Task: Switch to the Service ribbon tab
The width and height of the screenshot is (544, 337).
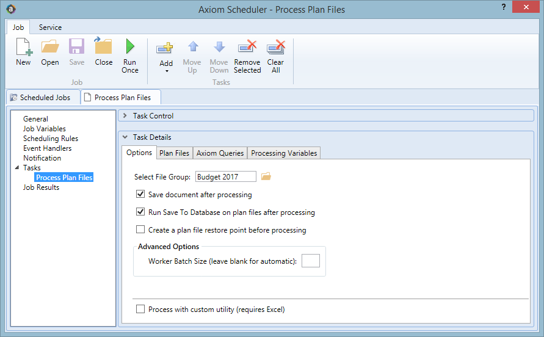Action: click(50, 27)
